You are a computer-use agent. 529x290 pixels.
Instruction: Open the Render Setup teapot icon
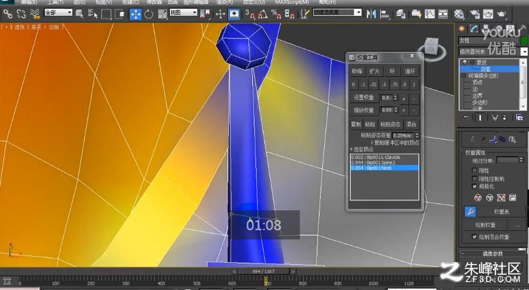tap(475, 14)
